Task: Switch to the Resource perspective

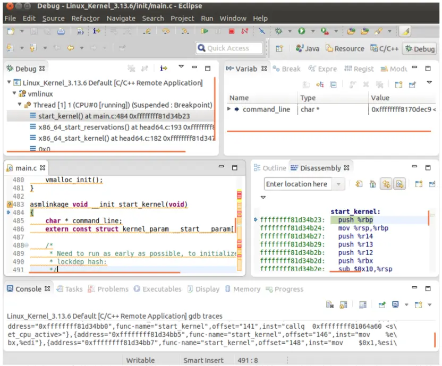Action: point(345,48)
